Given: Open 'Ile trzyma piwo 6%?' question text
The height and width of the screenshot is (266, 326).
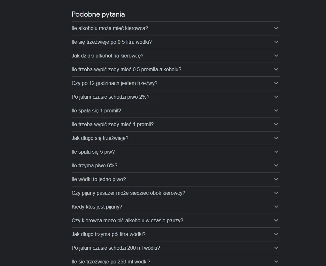Looking at the screenshot, I should 94,165.
